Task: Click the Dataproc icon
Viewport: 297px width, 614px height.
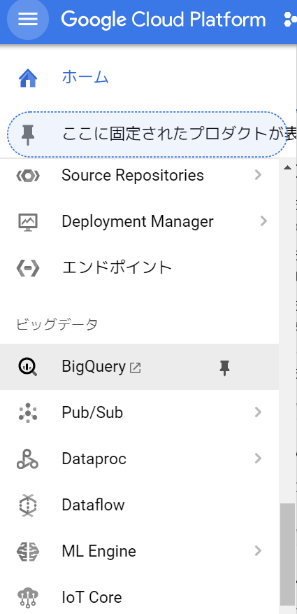Action: (28, 459)
